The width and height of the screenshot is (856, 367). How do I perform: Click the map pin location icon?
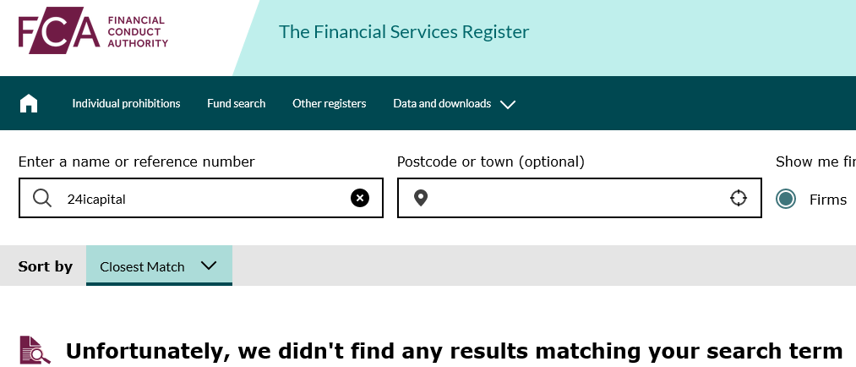click(x=420, y=198)
